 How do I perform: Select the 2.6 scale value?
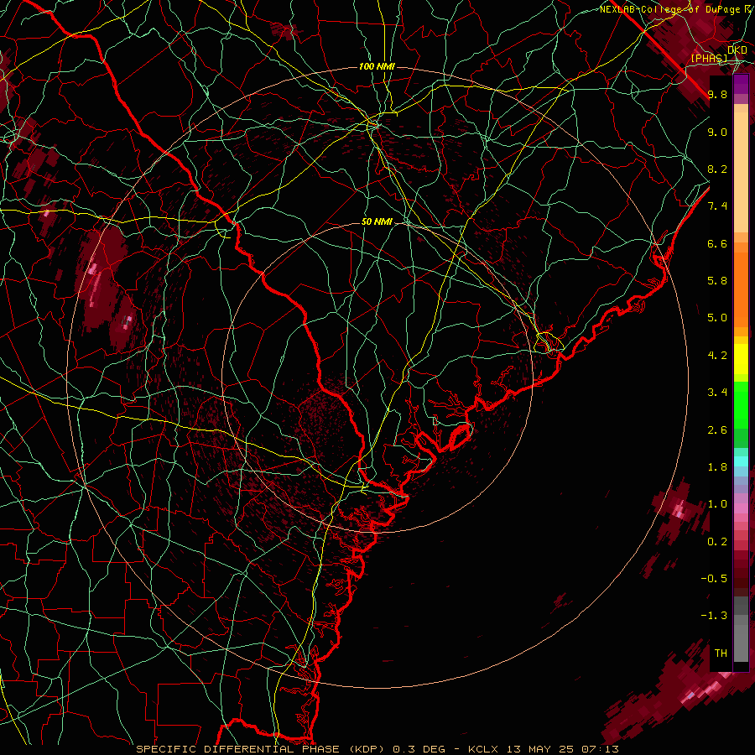tap(717, 430)
